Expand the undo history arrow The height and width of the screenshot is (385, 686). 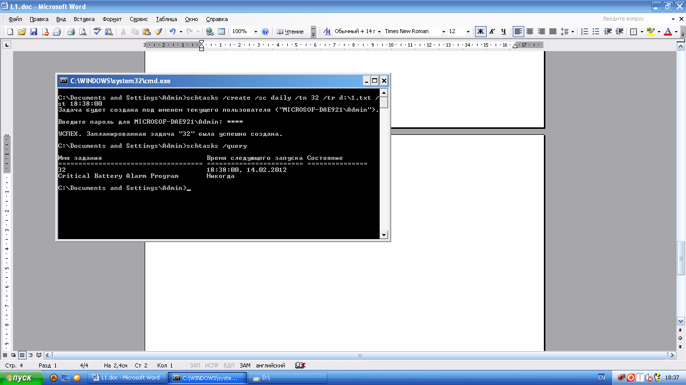[180, 32]
